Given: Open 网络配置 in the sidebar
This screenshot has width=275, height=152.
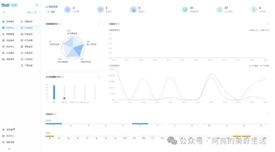Looking at the screenshot, I should 8,34.
